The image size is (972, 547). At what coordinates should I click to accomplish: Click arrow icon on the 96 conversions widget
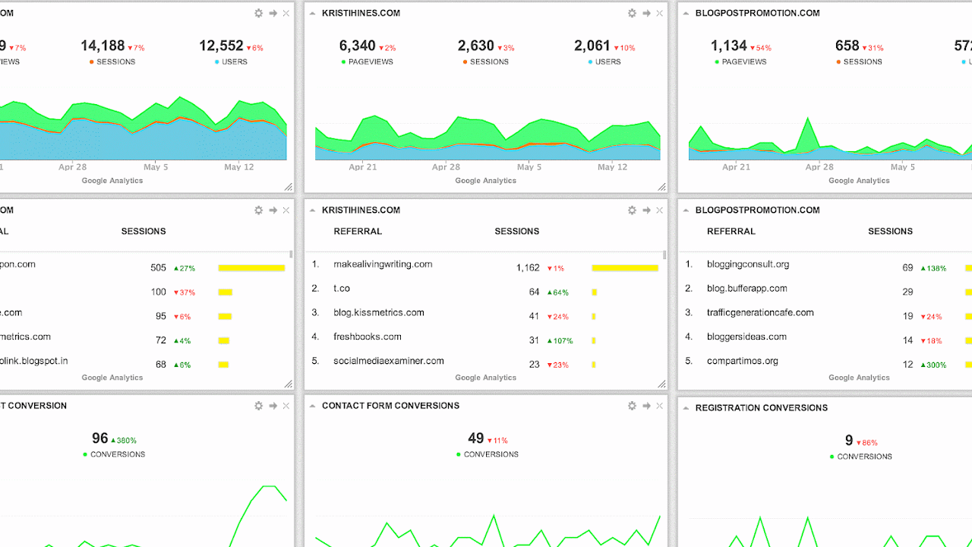tap(273, 406)
